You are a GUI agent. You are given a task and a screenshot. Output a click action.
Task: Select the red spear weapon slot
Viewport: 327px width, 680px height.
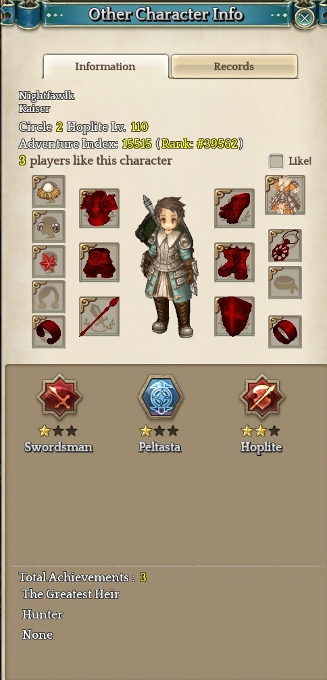point(99,317)
